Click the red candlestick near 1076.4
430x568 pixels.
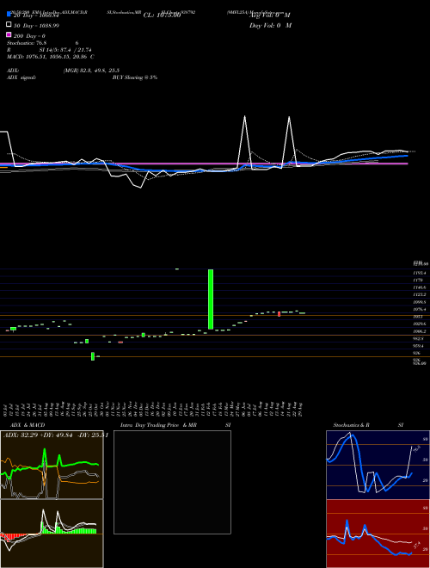[x=279, y=314]
